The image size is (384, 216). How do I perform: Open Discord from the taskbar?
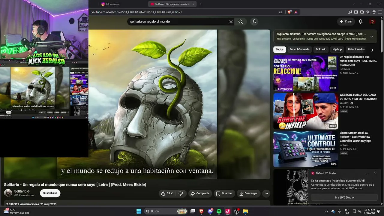(210, 211)
